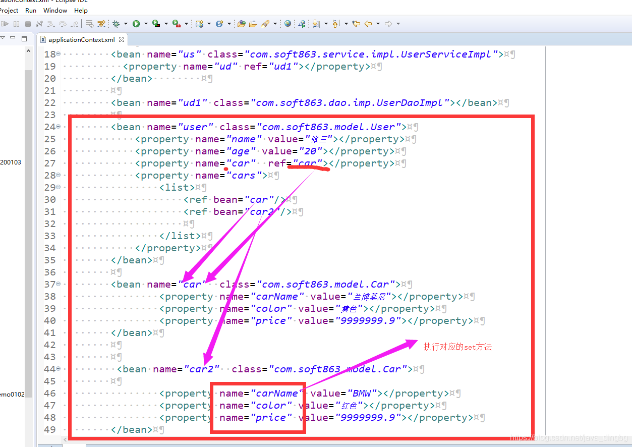This screenshot has width=632, height=447.
Task: Click the class value "com.soft863.model.User"
Action: (x=331, y=127)
